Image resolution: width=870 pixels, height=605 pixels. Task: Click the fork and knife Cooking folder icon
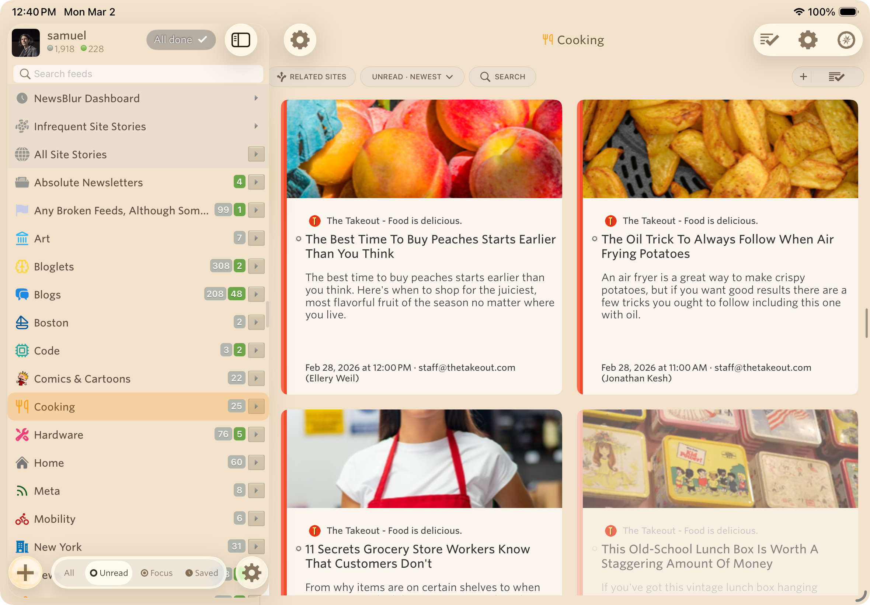[x=22, y=407]
